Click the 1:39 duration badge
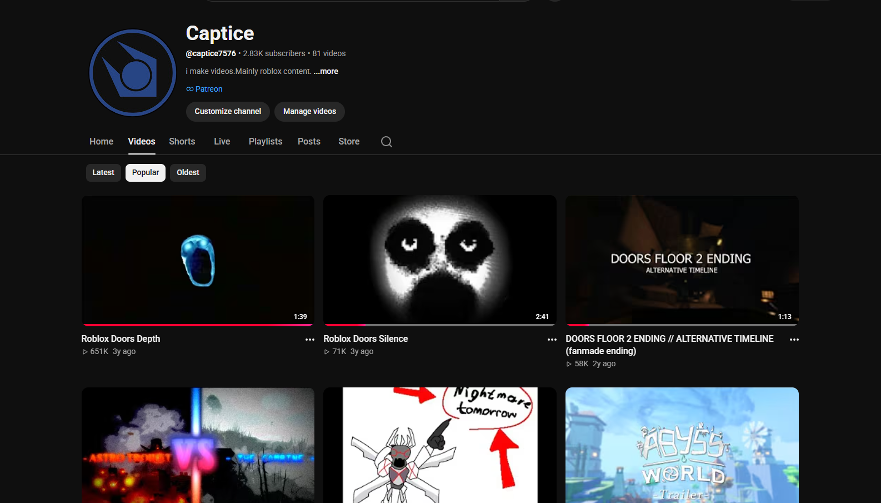 point(301,316)
